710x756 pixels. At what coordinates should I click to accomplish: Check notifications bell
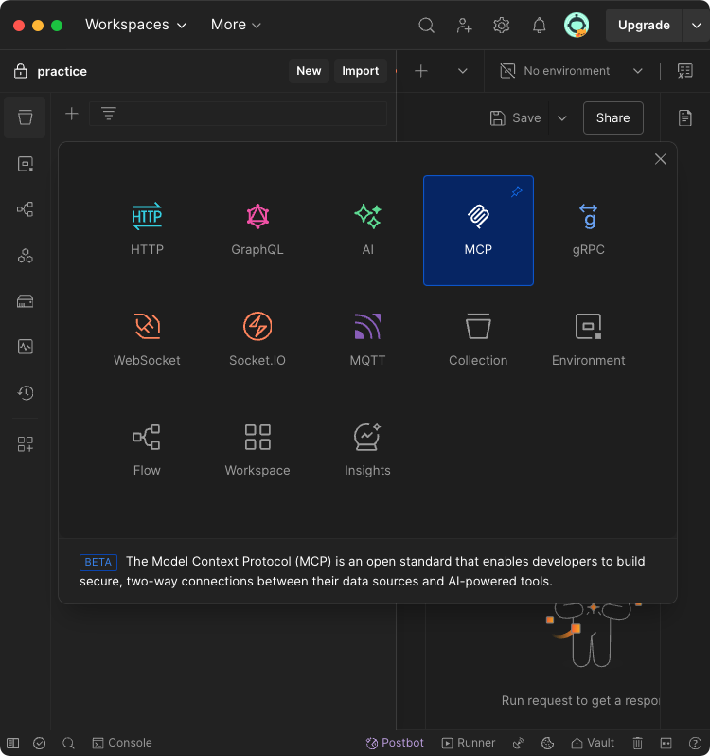pyautogui.click(x=539, y=25)
